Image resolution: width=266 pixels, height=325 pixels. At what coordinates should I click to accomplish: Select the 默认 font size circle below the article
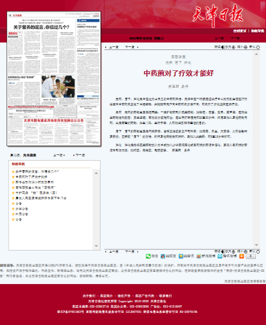pyautogui.click(x=258, y=252)
